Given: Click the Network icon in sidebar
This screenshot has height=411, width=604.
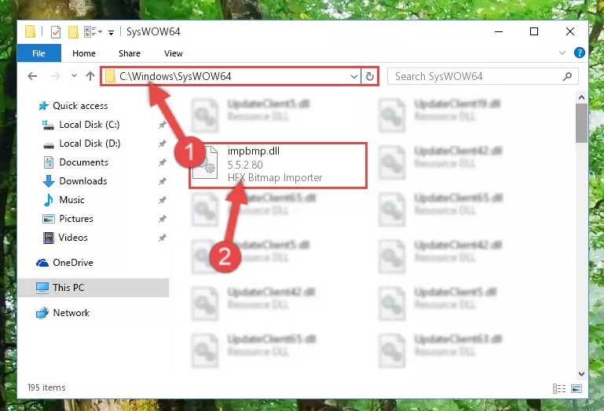Looking at the screenshot, I should (42, 313).
